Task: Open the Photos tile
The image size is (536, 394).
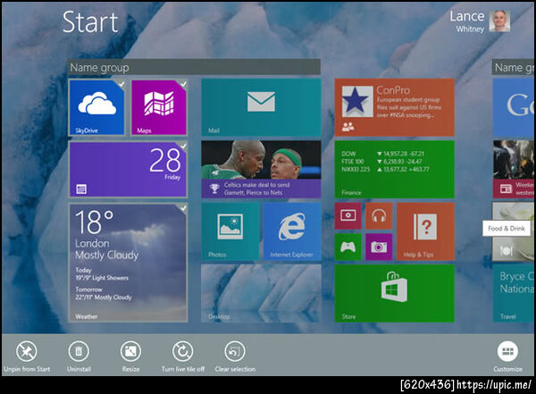Action: pos(230,231)
